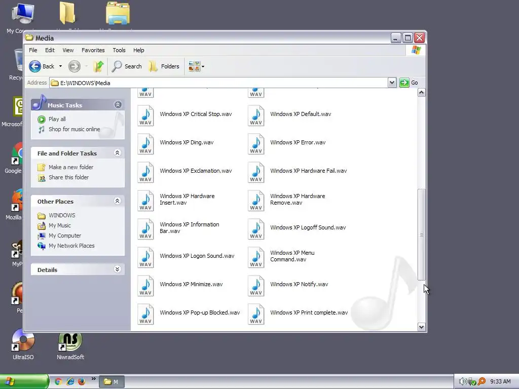The height and width of the screenshot is (389, 519).
Task: Click Make a new folder
Action: pos(71,167)
